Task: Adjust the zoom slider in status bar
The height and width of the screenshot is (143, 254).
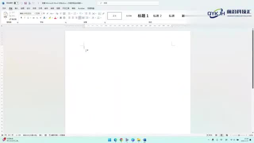Action: tap(239, 135)
